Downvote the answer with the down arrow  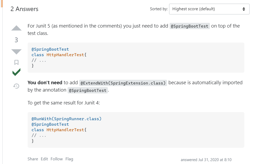click(16, 51)
